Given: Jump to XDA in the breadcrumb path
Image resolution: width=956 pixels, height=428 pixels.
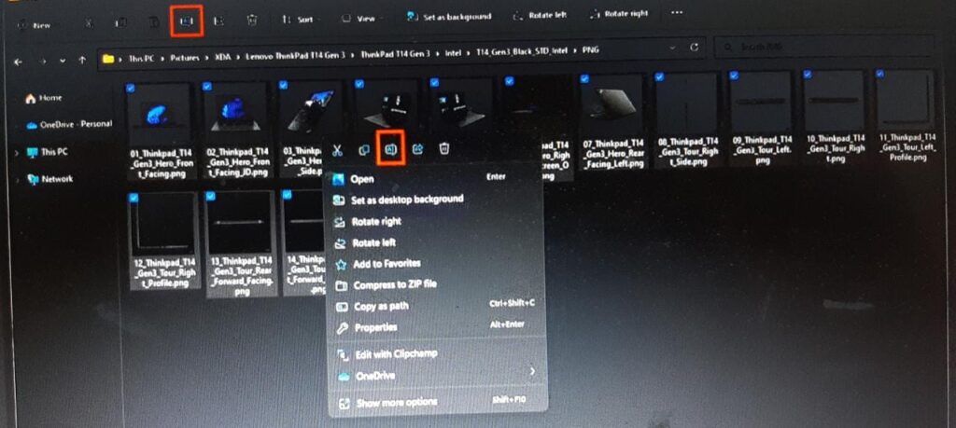Looking at the screenshot, I should click(x=222, y=57).
